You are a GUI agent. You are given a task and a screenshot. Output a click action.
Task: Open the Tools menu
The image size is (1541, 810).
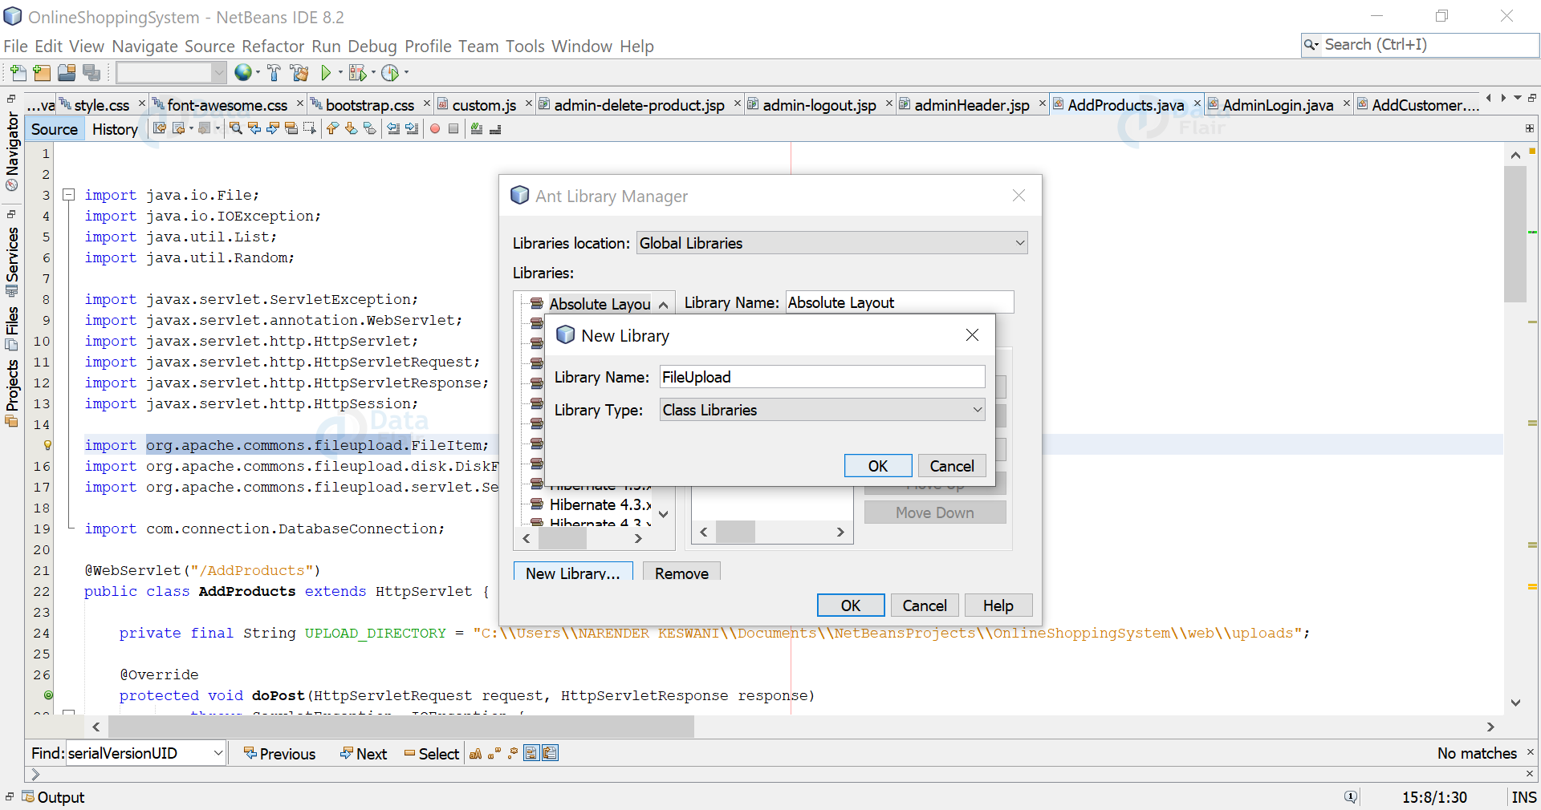525,47
